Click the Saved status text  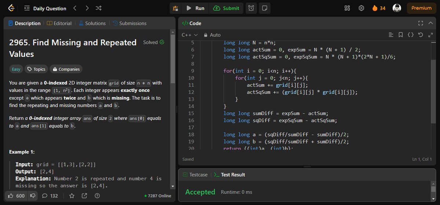(188, 159)
